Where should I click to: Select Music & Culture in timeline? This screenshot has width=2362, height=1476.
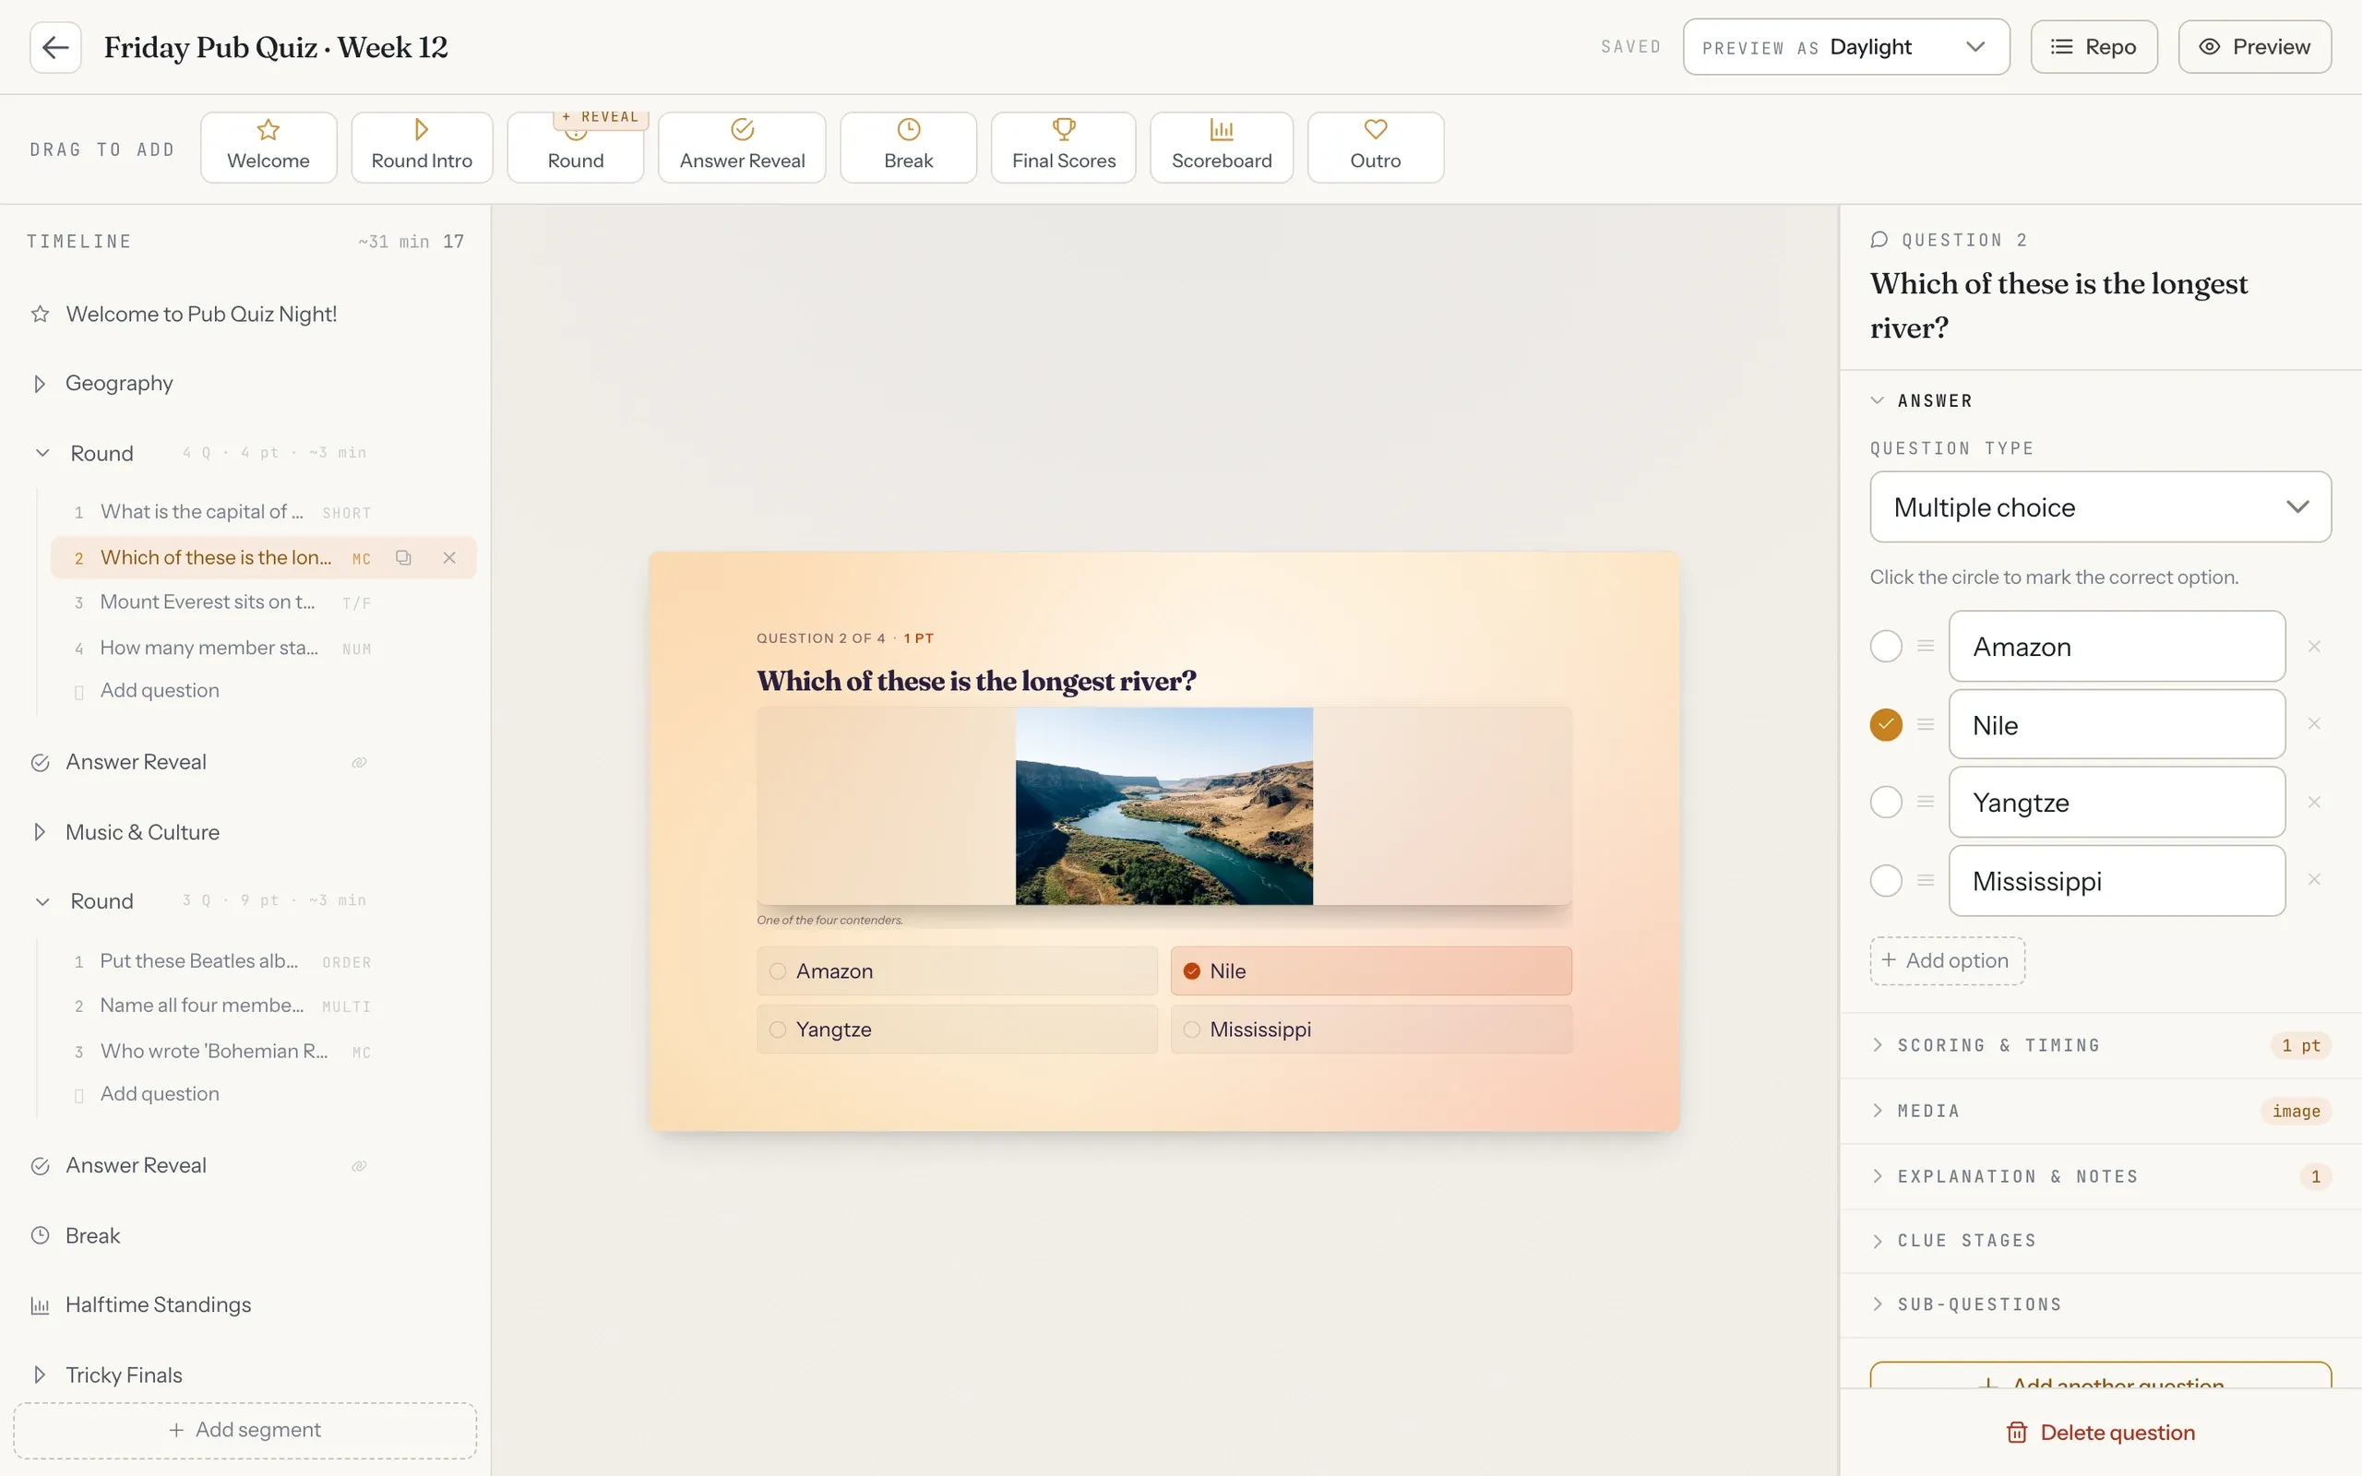pyautogui.click(x=142, y=832)
